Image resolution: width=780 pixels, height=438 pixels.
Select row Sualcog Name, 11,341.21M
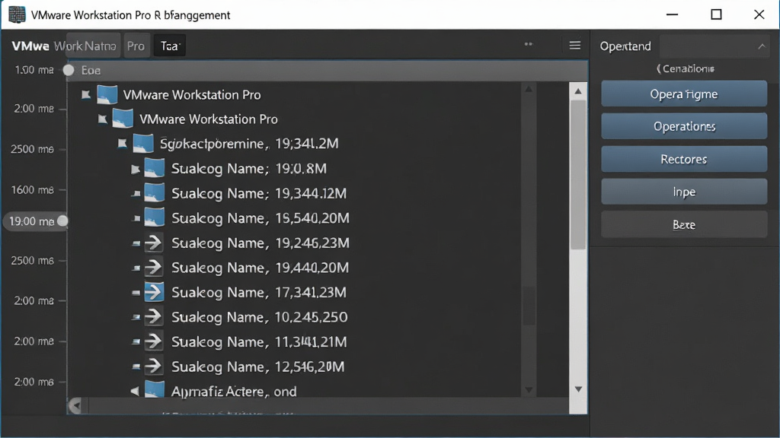pyautogui.click(x=259, y=341)
